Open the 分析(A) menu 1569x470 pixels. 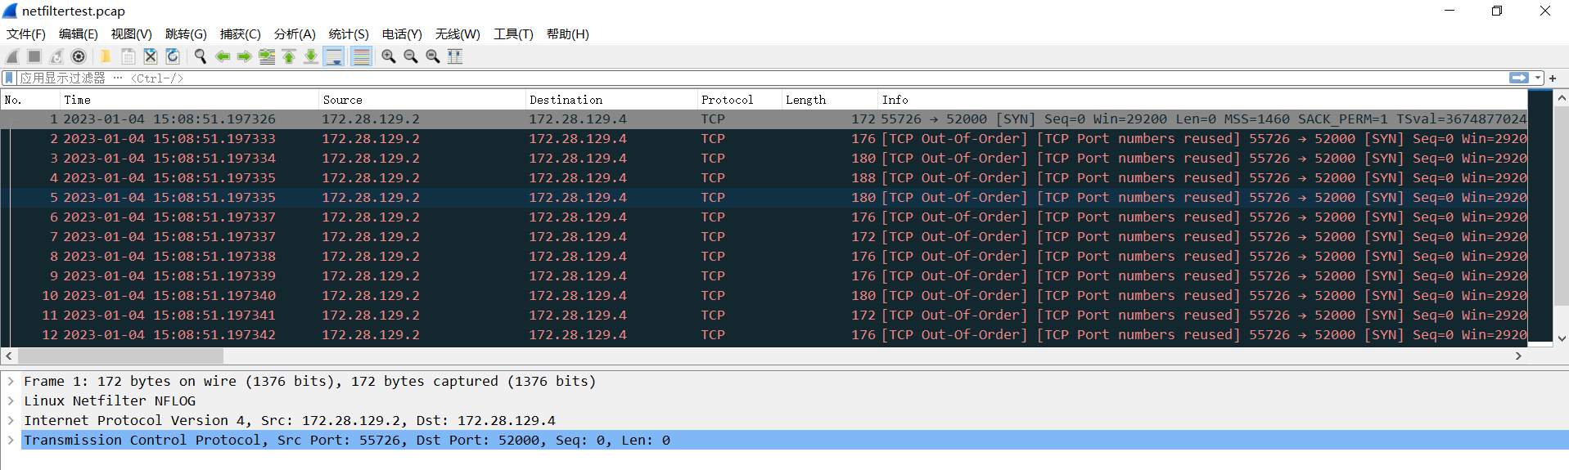point(295,34)
